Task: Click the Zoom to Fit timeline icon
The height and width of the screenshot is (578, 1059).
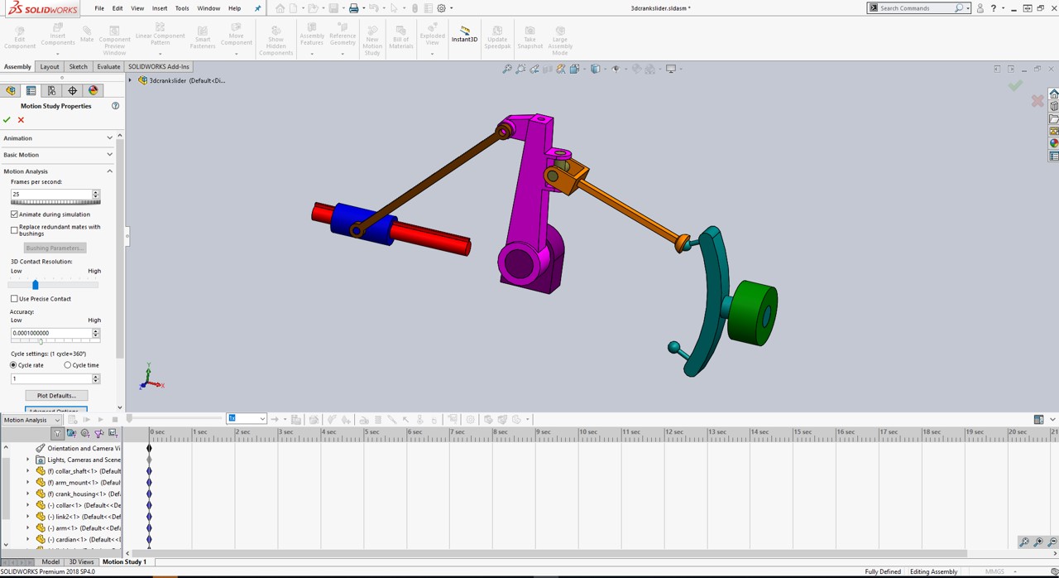Action: 1024,542
